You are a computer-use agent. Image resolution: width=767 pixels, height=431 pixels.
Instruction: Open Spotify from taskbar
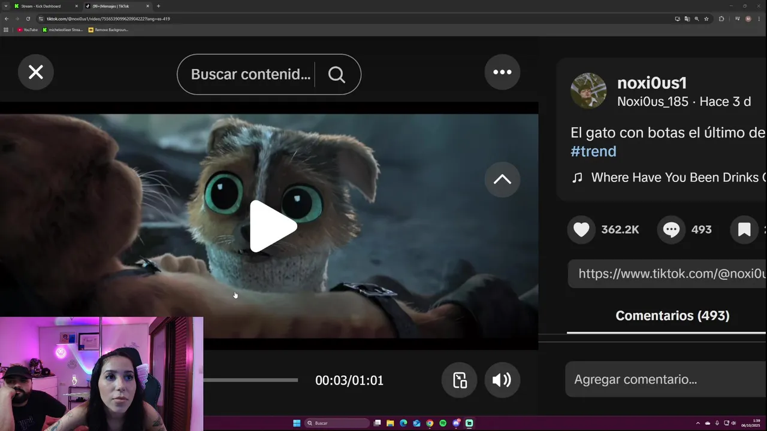[x=443, y=423]
